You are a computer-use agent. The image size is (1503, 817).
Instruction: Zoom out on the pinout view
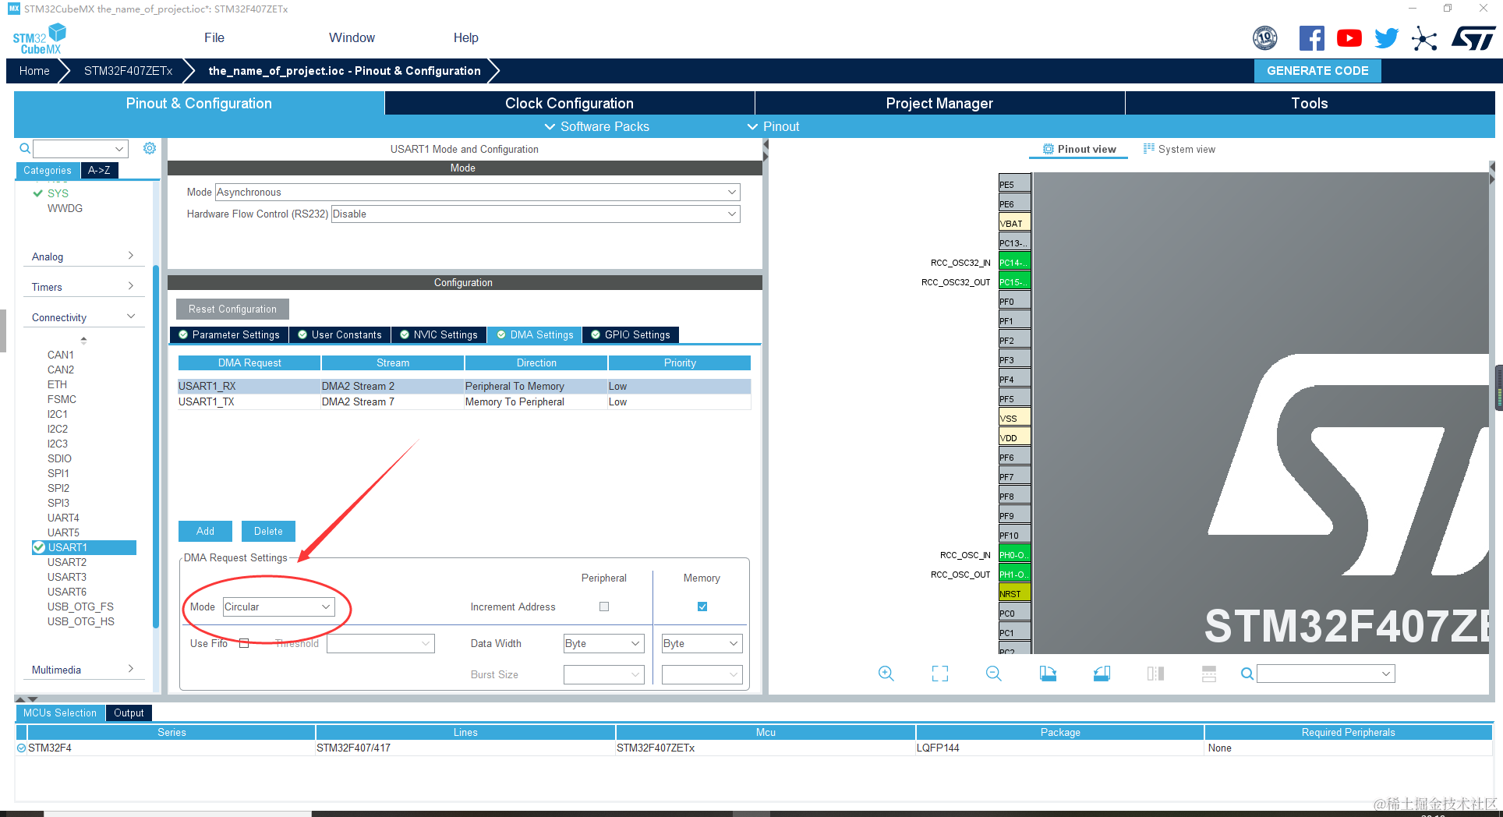994,674
